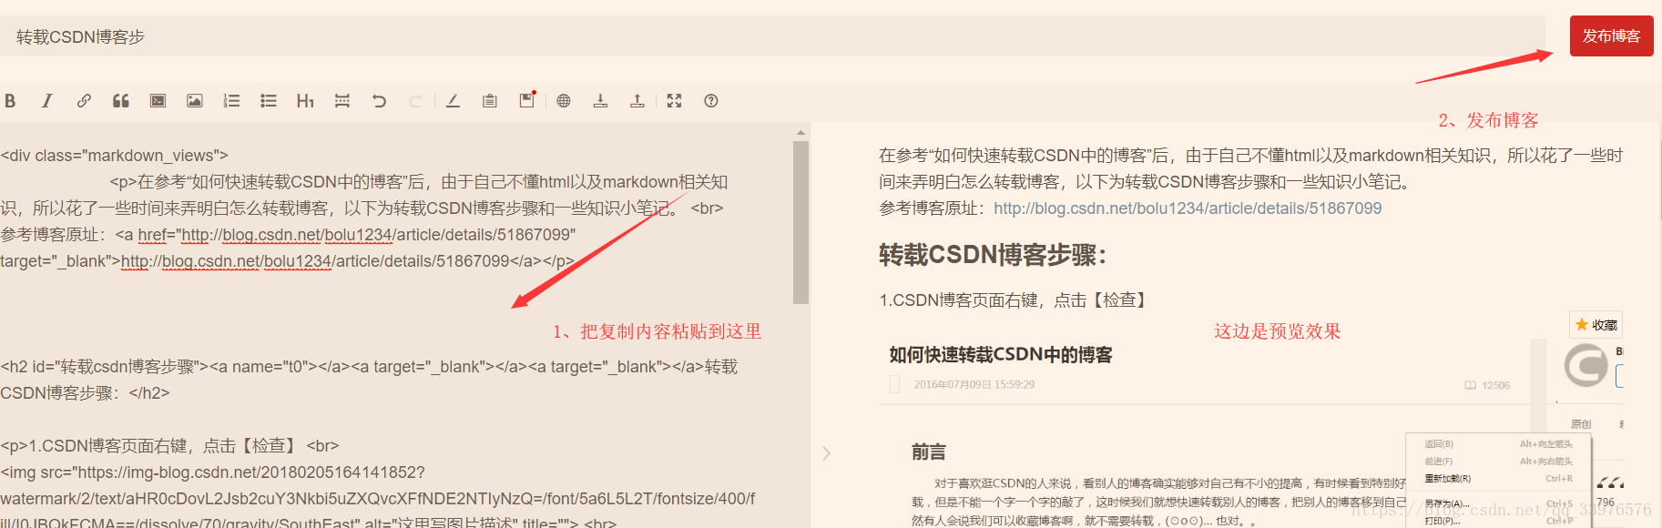
Task: Insert an image via the picture icon
Action: 195,101
